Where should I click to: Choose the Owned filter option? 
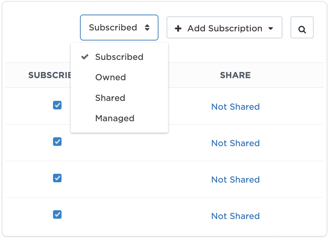pyautogui.click(x=110, y=77)
